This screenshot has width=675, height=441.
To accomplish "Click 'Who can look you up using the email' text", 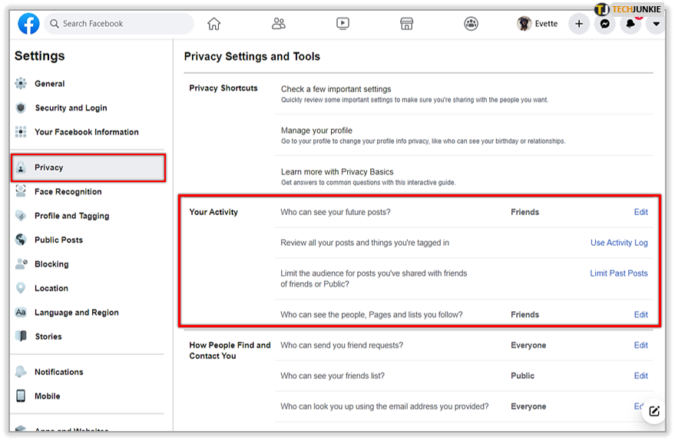I will tap(385, 406).
